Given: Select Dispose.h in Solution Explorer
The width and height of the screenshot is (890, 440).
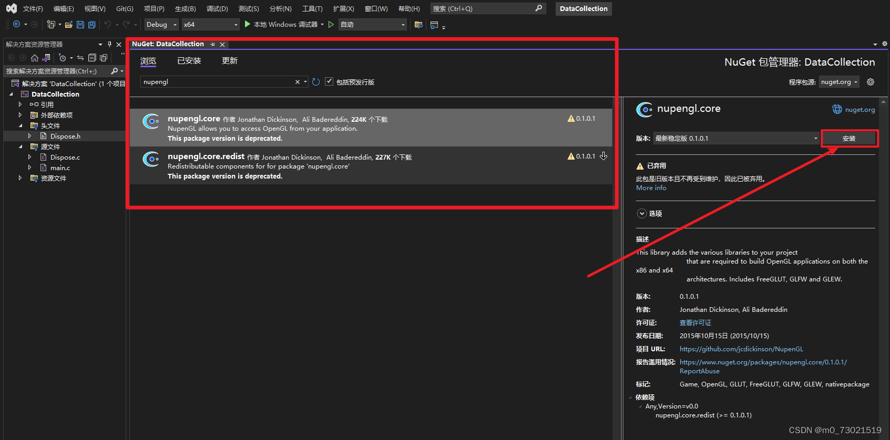Looking at the screenshot, I should coord(65,136).
